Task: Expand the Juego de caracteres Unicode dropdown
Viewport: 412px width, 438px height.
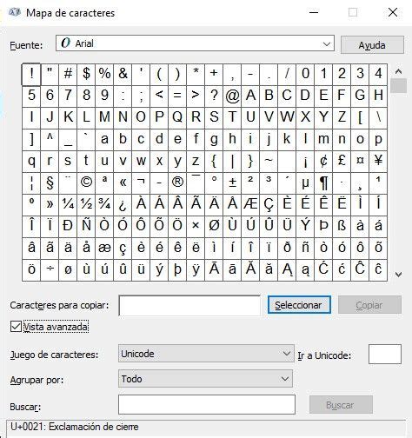Action: 206,354
